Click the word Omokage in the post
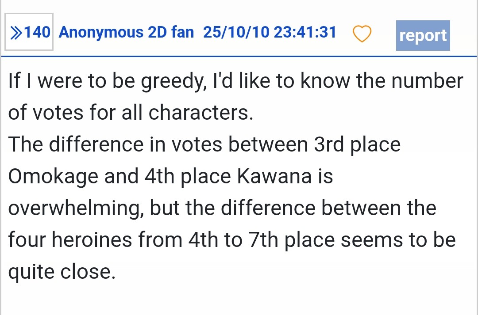 click(53, 177)
